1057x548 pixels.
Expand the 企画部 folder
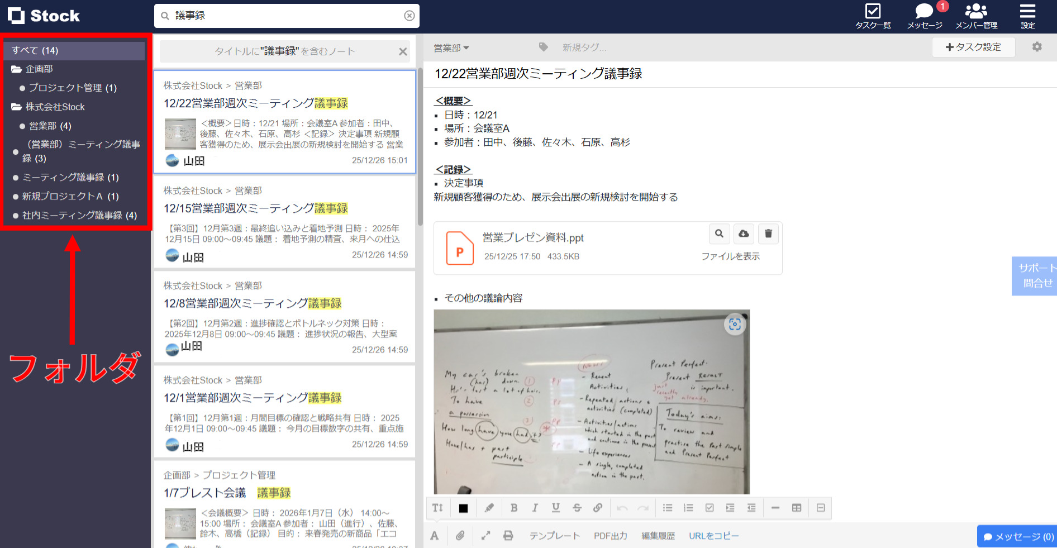(x=38, y=69)
